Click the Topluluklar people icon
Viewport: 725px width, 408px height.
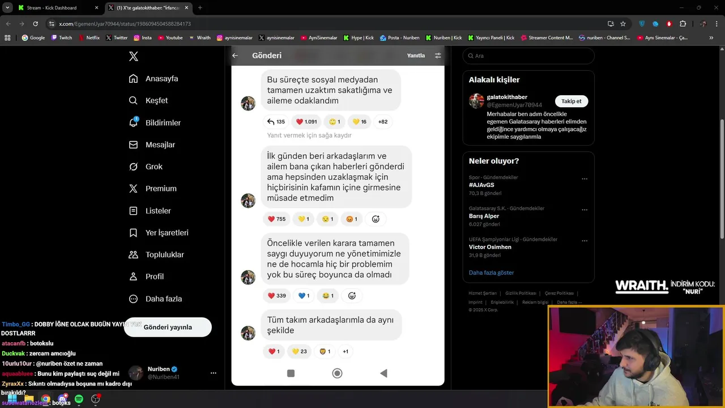134,254
